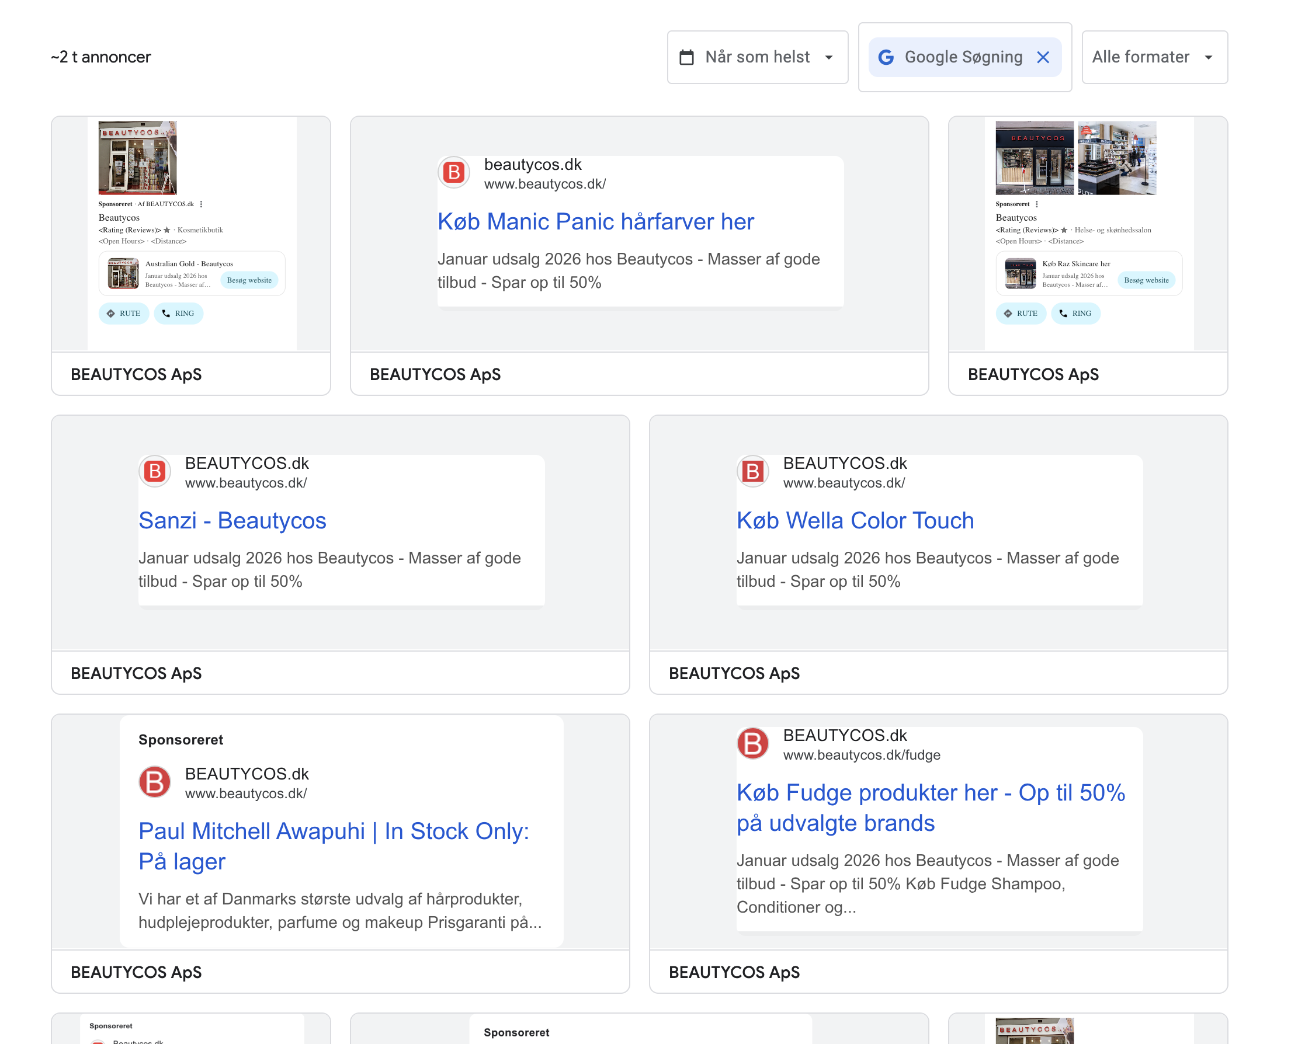
Task: Click the red B logo in Sanzi ad
Action: (x=155, y=471)
